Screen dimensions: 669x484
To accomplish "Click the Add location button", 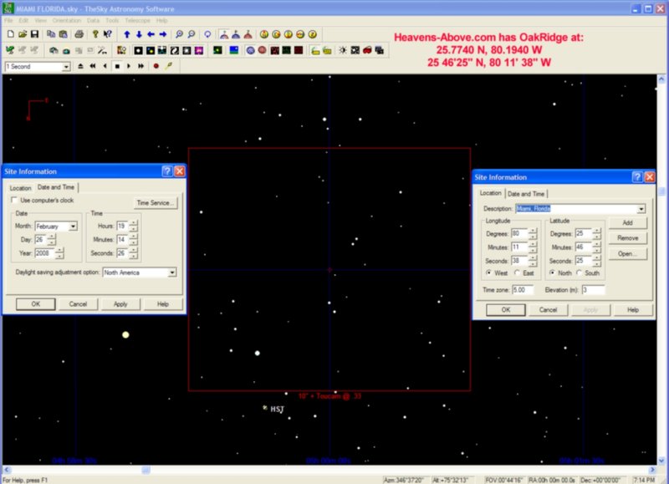I will (628, 222).
